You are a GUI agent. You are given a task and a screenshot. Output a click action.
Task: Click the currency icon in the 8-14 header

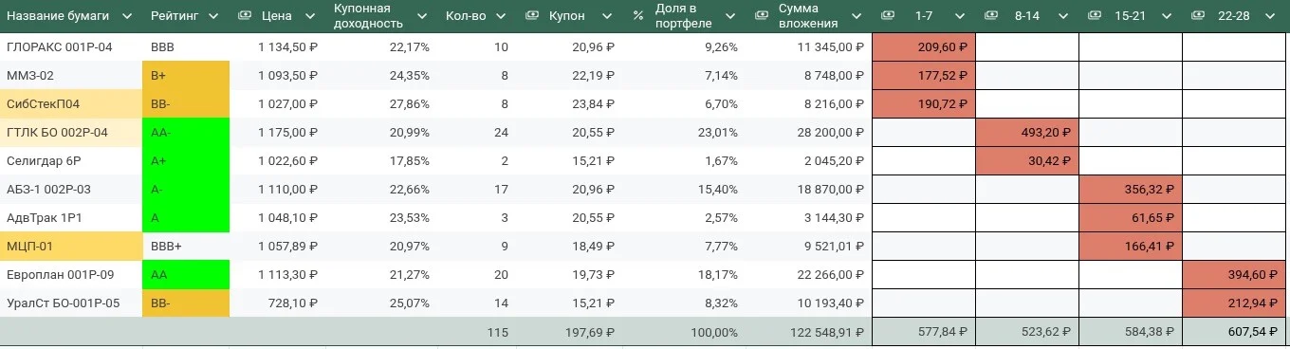[x=991, y=16]
